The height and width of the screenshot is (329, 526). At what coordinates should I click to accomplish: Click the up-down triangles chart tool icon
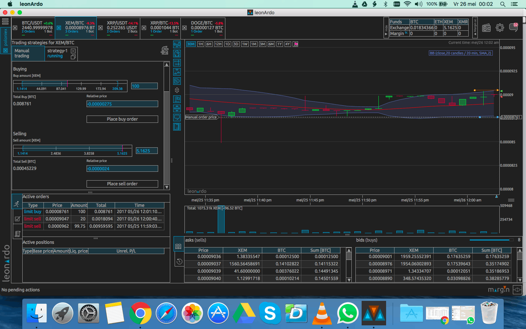coord(177,72)
